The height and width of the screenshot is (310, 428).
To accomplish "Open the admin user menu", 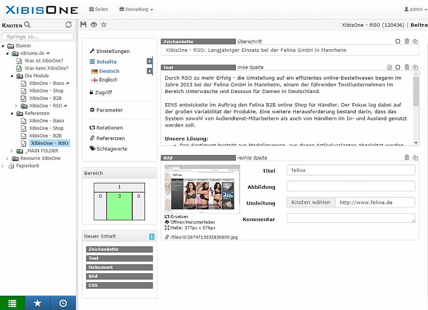I will pyautogui.click(x=416, y=9).
